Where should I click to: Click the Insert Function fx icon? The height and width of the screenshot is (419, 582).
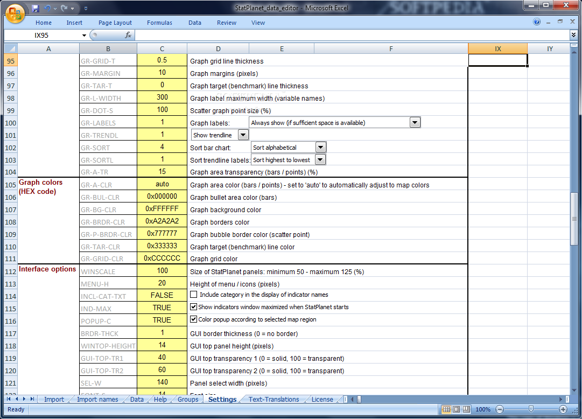coord(128,35)
